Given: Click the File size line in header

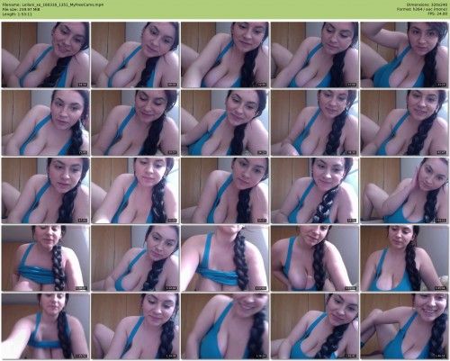Looking at the screenshot, I should [21, 9].
